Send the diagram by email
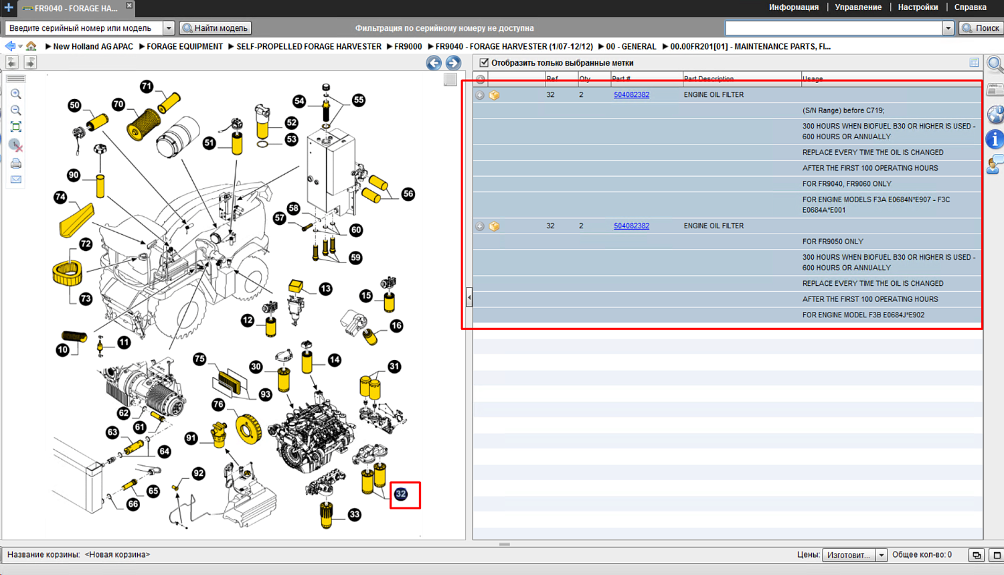 [16, 179]
